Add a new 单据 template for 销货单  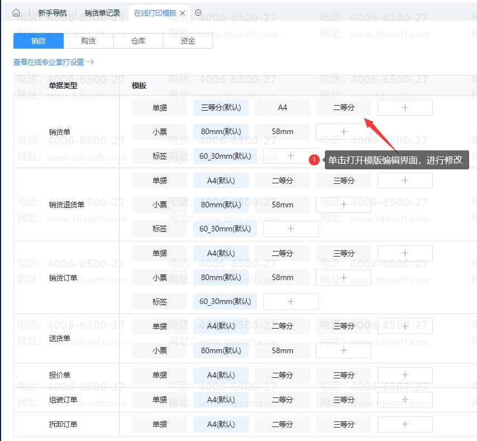coord(405,107)
